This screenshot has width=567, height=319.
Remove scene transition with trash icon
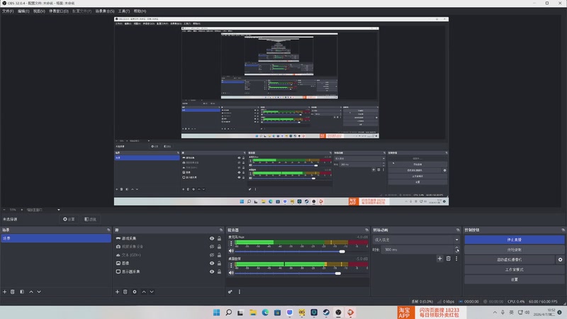tap(449, 259)
